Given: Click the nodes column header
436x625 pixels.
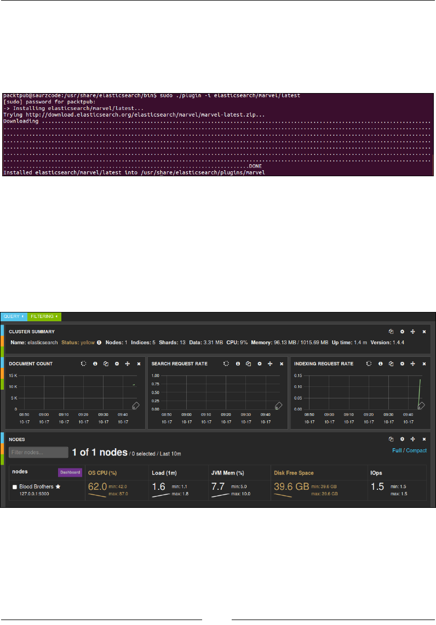Looking at the screenshot, I should click(20, 472).
